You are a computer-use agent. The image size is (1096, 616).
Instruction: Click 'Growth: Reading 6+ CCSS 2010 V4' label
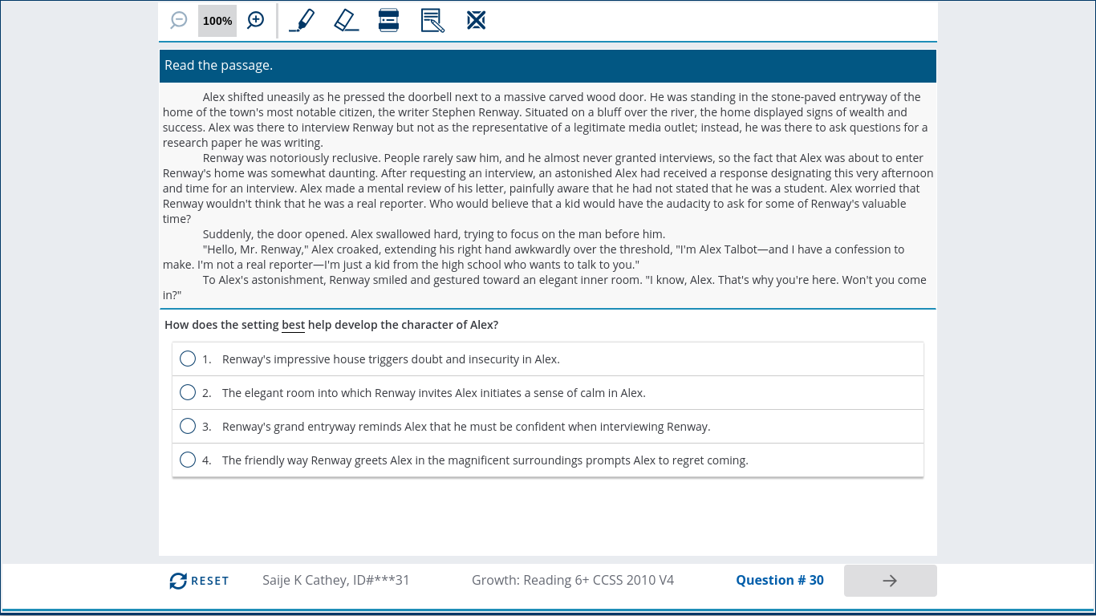pyautogui.click(x=573, y=580)
